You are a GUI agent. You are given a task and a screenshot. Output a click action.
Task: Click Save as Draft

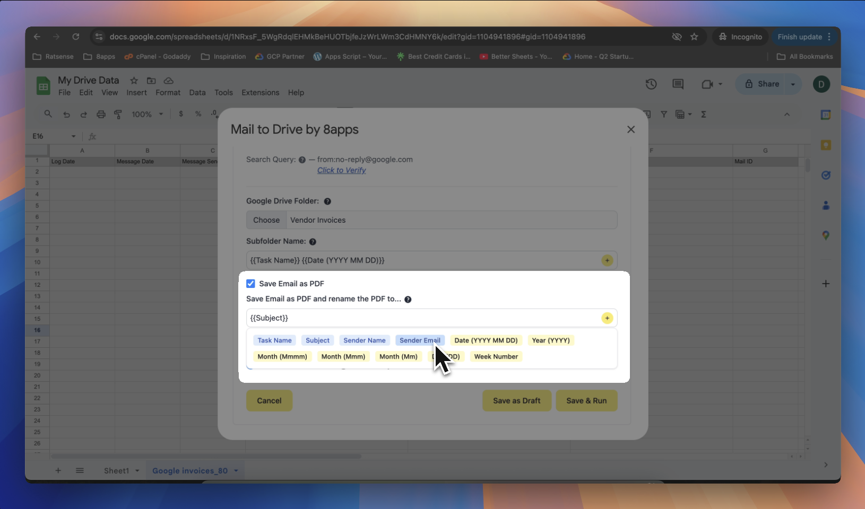pyautogui.click(x=517, y=401)
